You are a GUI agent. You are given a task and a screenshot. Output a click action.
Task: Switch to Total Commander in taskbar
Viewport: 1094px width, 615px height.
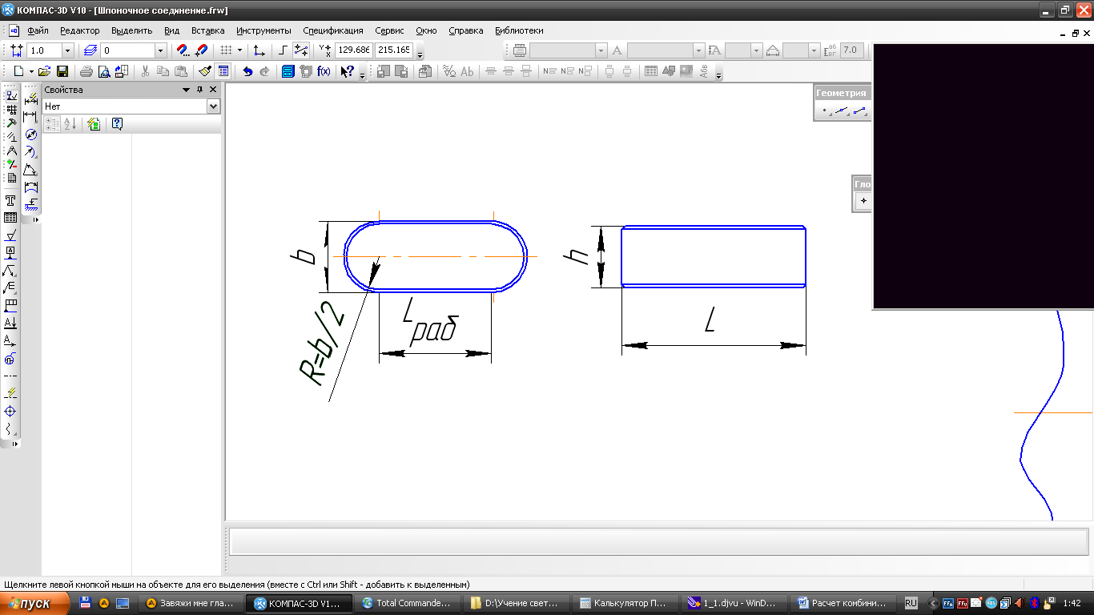click(408, 603)
